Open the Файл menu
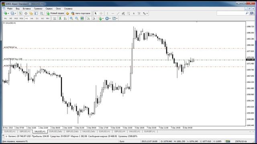The height and width of the screenshot is (144, 257). pyautogui.click(x=10, y=9)
